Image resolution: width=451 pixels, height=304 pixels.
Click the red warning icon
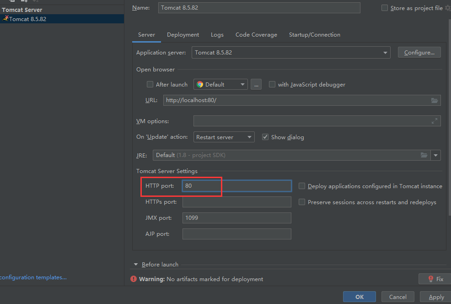click(x=133, y=279)
